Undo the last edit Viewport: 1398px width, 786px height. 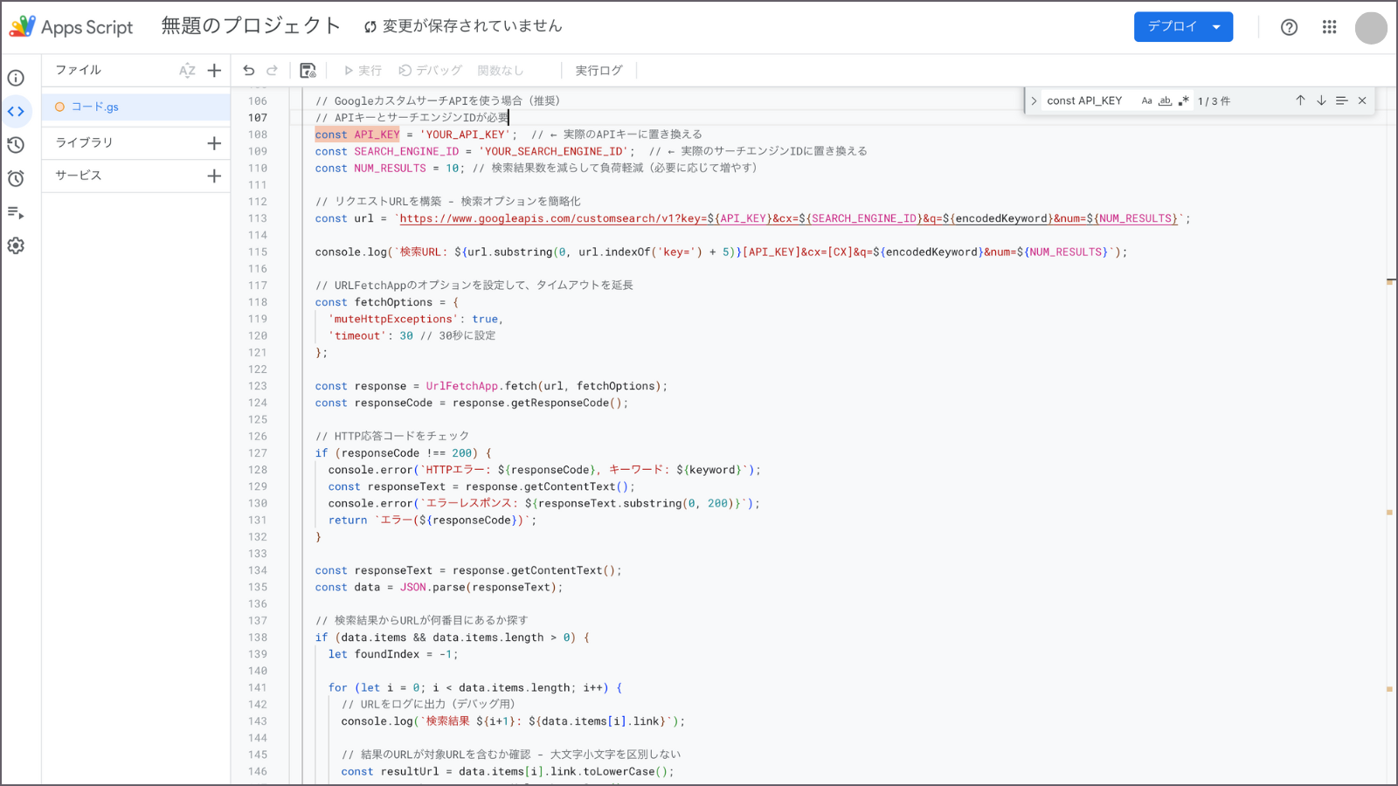pyautogui.click(x=249, y=71)
